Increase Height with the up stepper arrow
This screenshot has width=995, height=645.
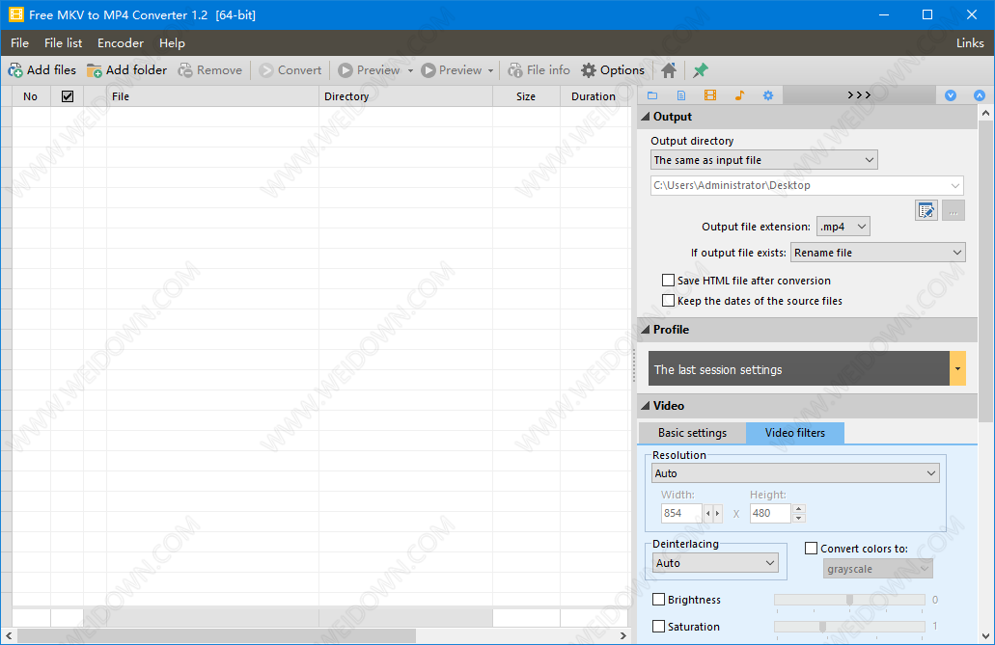pyautogui.click(x=799, y=509)
